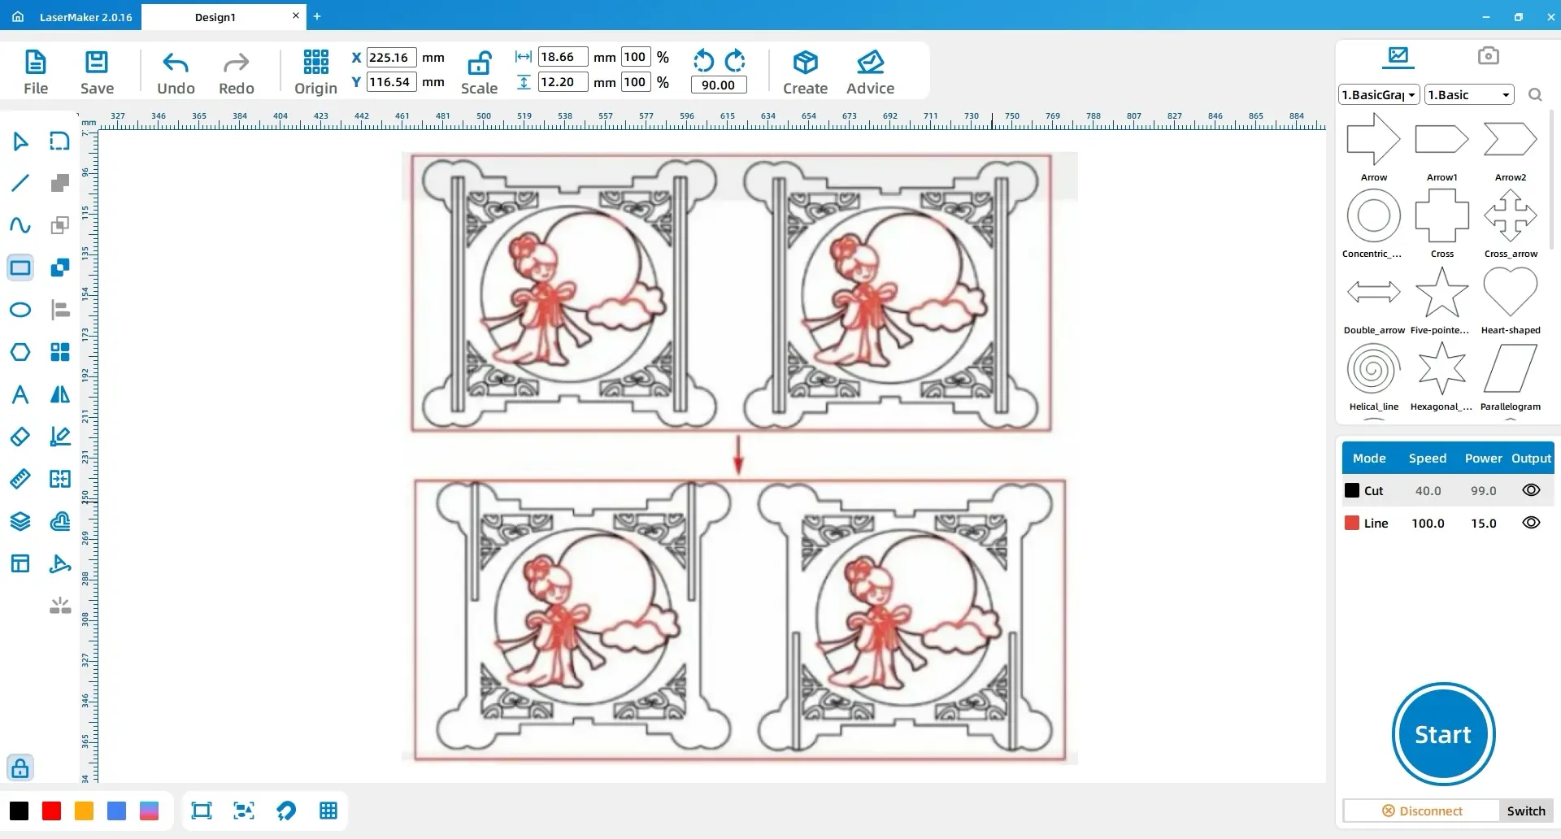The width and height of the screenshot is (1561, 839).
Task: Add a new design tab
Action: (x=317, y=16)
